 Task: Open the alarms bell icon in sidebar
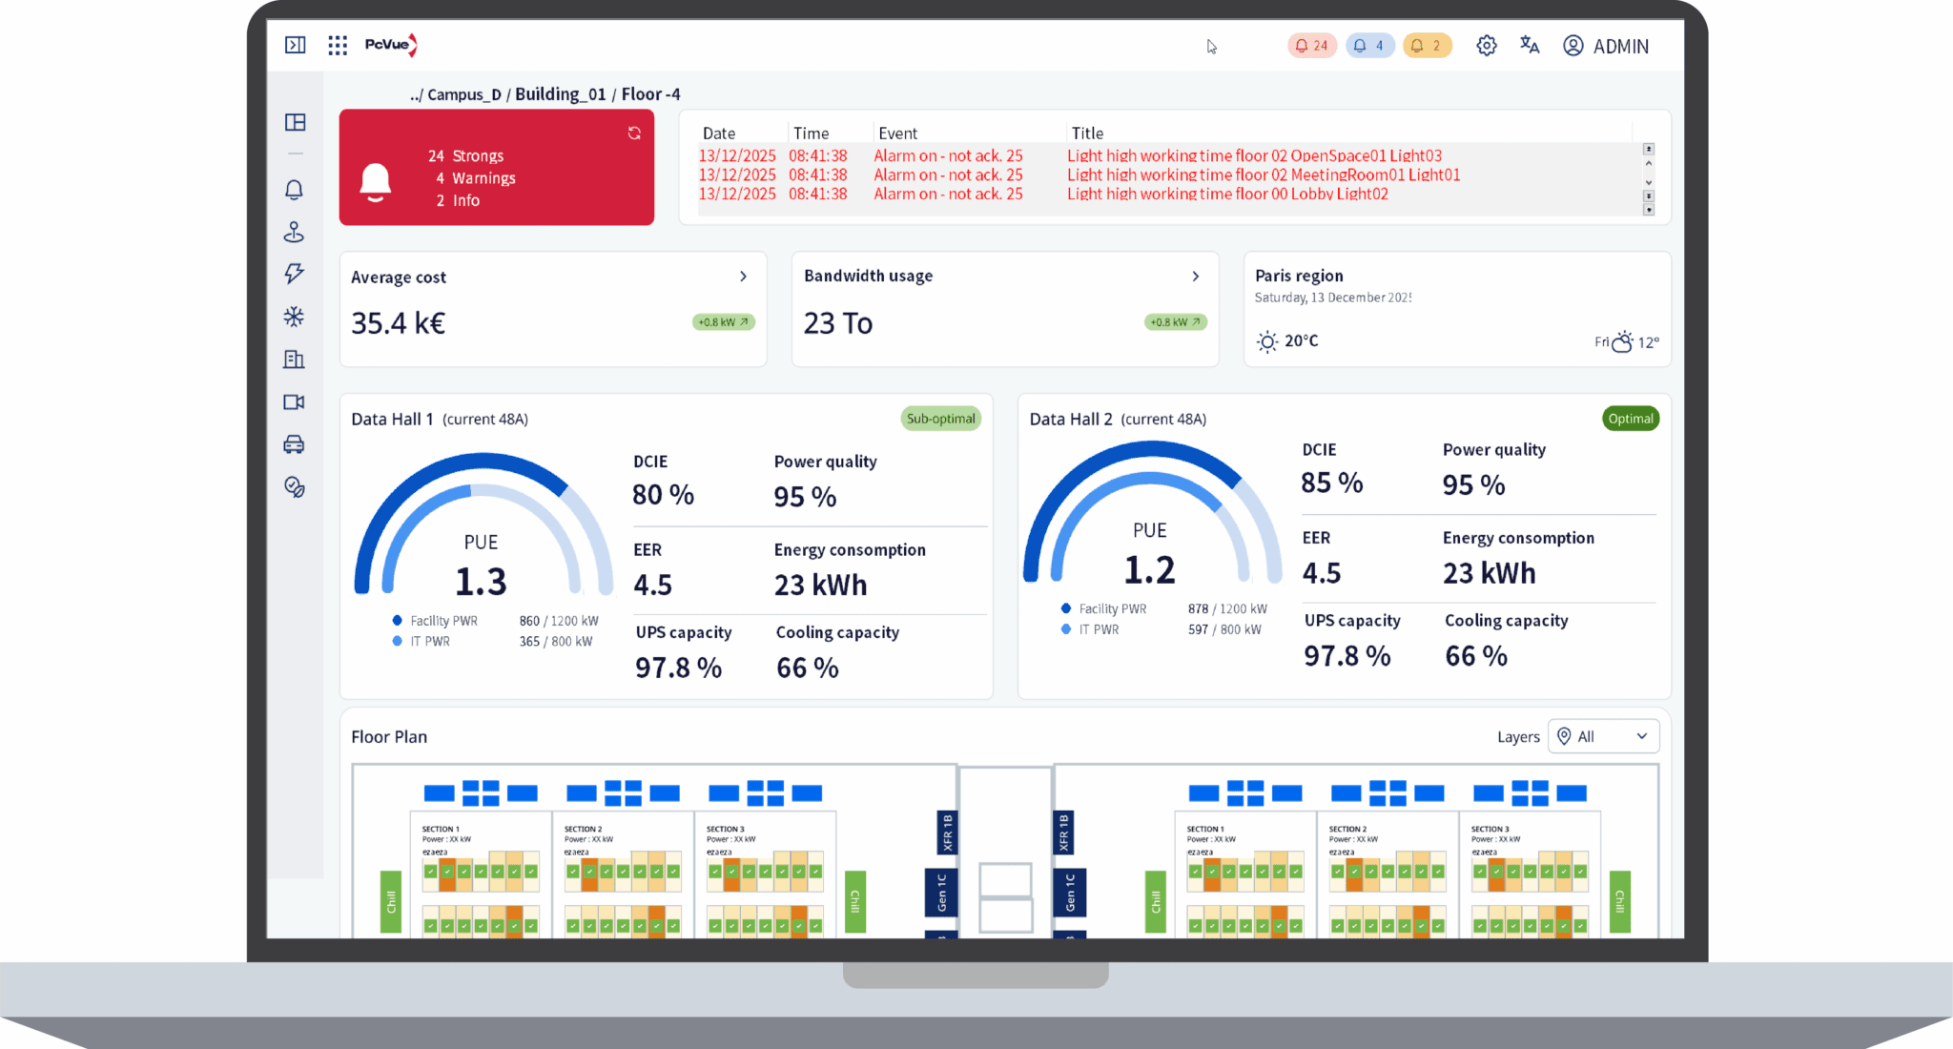tap(294, 190)
